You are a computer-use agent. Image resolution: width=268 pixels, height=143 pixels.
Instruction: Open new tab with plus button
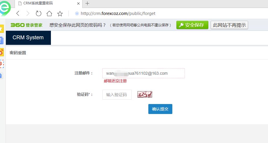coord(87,4)
